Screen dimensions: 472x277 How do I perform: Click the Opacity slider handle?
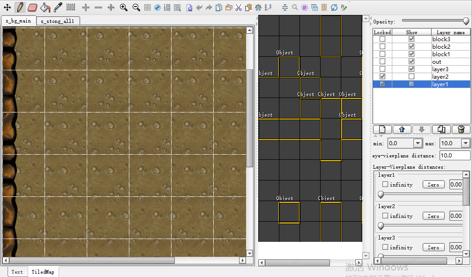tap(466, 21)
